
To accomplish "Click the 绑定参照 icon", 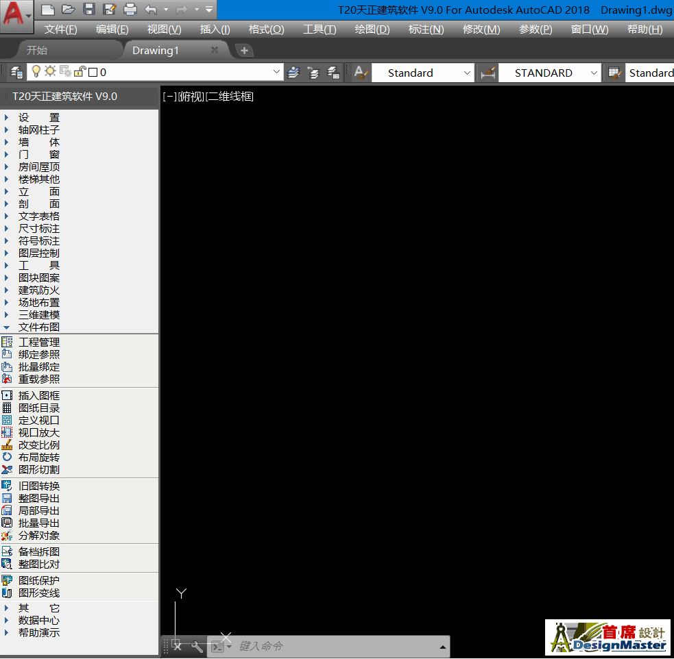I will click(7, 354).
